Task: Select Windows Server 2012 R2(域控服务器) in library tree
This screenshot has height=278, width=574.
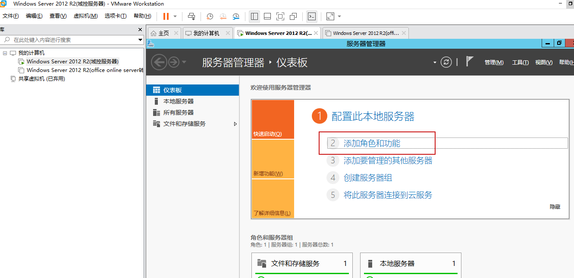Action: (72, 62)
